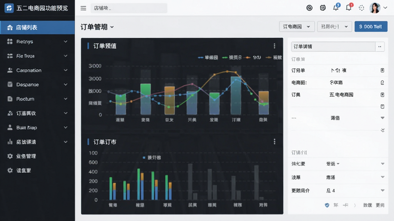Toggle the orange 9/U series in the legend

point(253,57)
